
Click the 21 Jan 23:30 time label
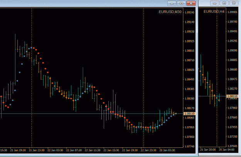pyautogui.click(x=37, y=150)
